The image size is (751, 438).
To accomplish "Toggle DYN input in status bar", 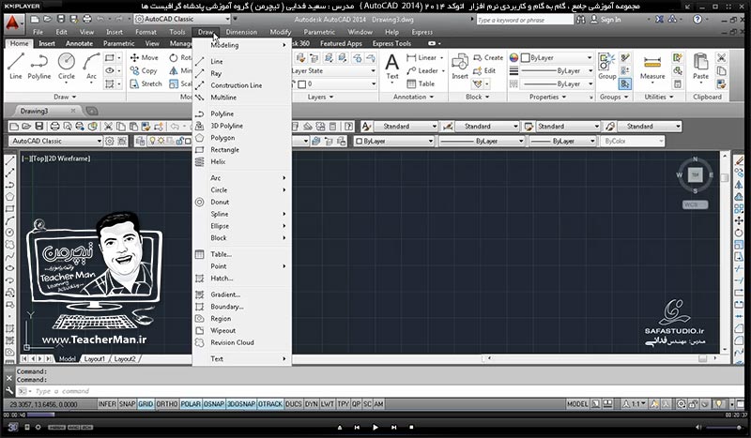I will tap(312, 404).
